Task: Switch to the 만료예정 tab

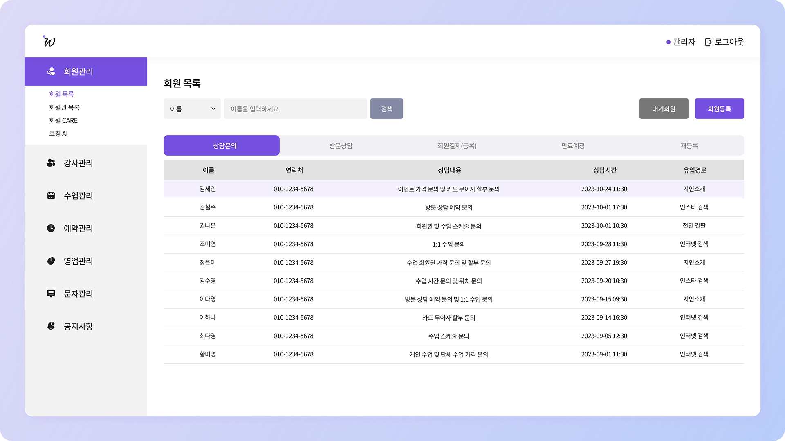Action: (573, 145)
